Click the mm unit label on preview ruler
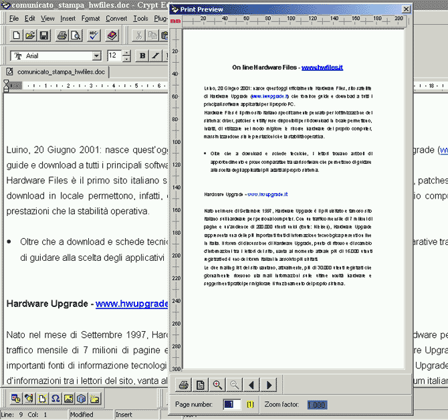The height and width of the screenshot is (420, 448). pos(175,21)
